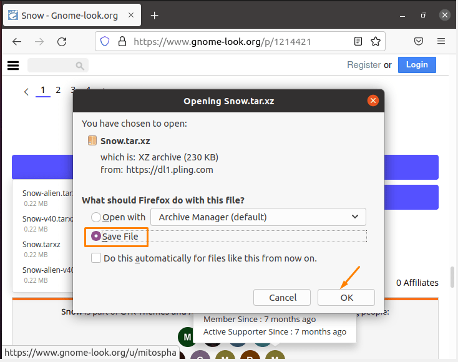458x362 pixels.
Task: Click Active Supporter Since : 7 months ago
Action: pos(275,332)
